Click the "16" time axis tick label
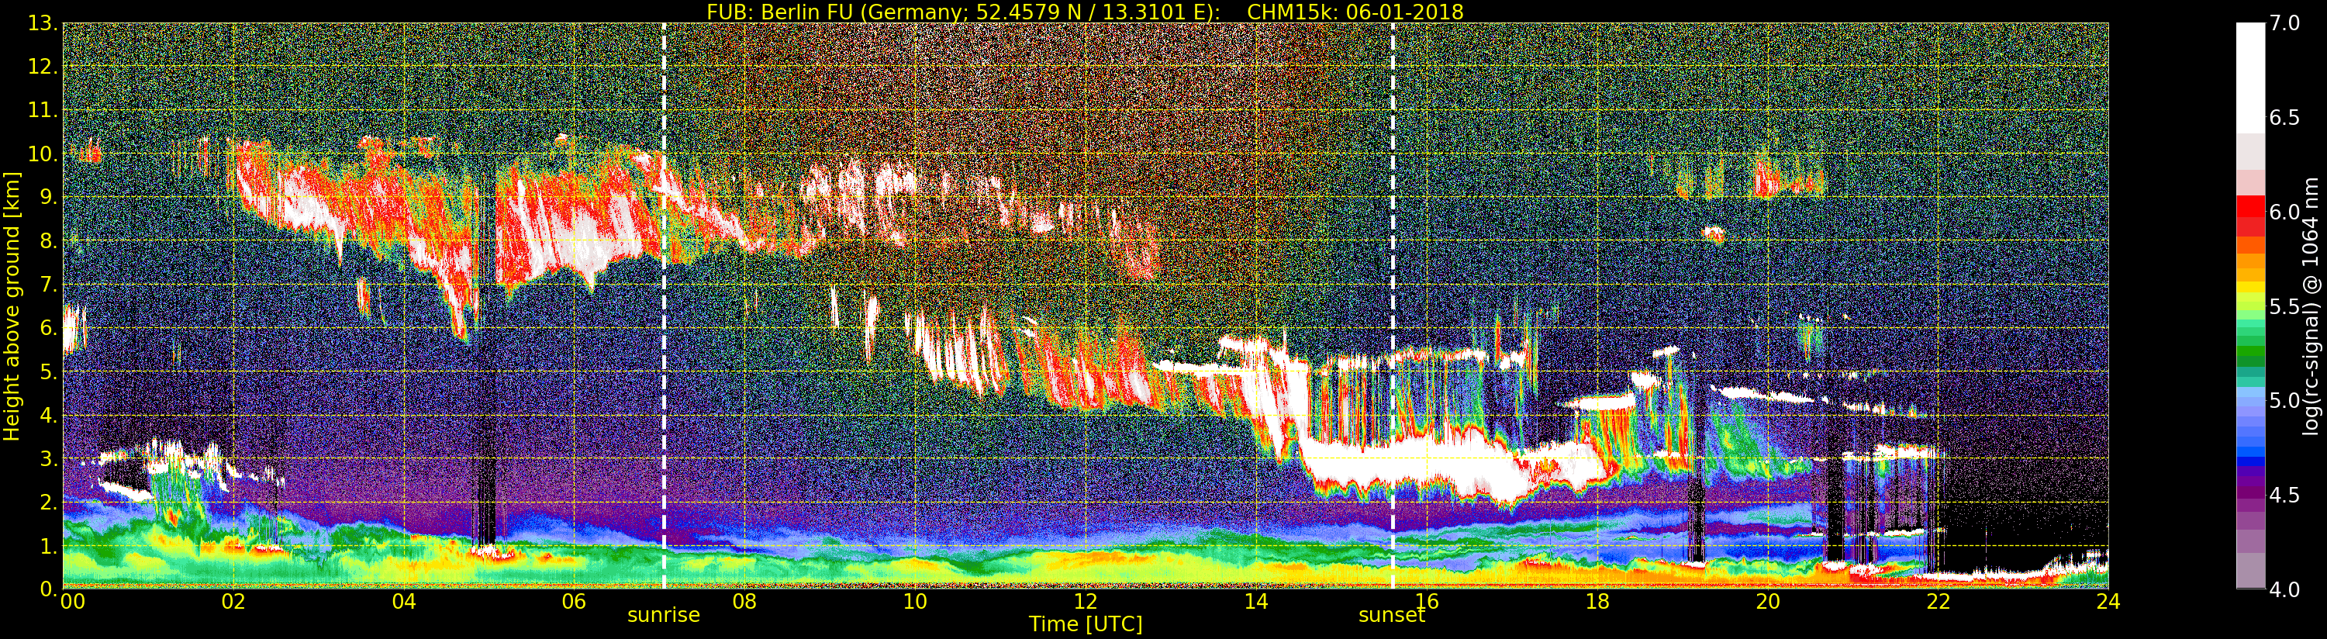The width and height of the screenshot is (2327, 639). tap(1428, 601)
